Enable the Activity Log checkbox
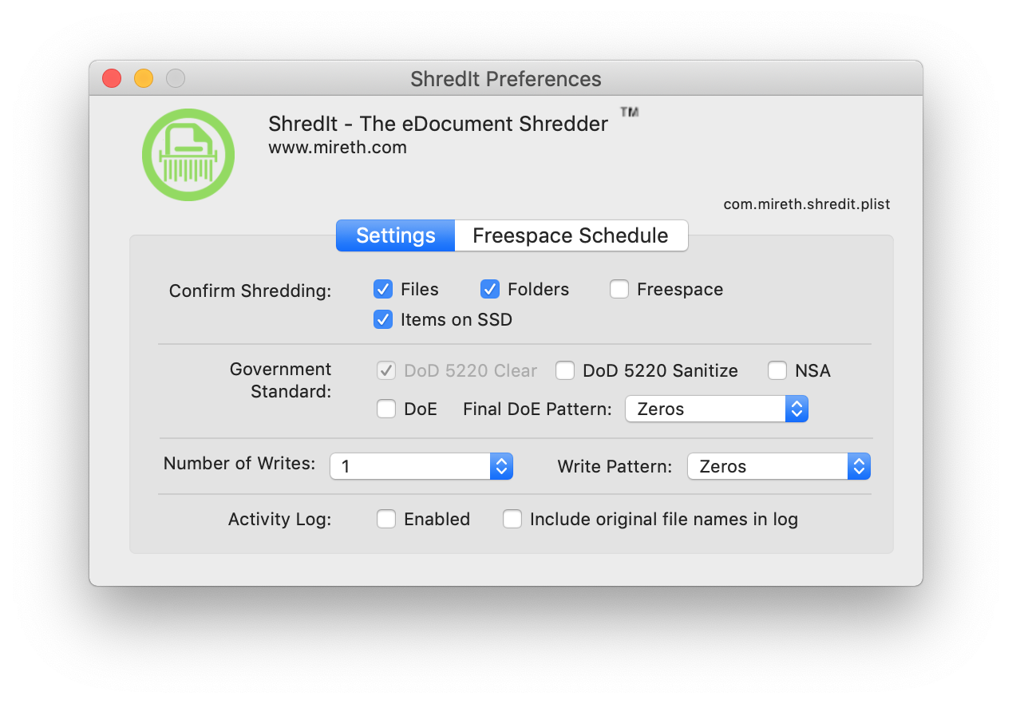This screenshot has width=1012, height=704. 386,519
